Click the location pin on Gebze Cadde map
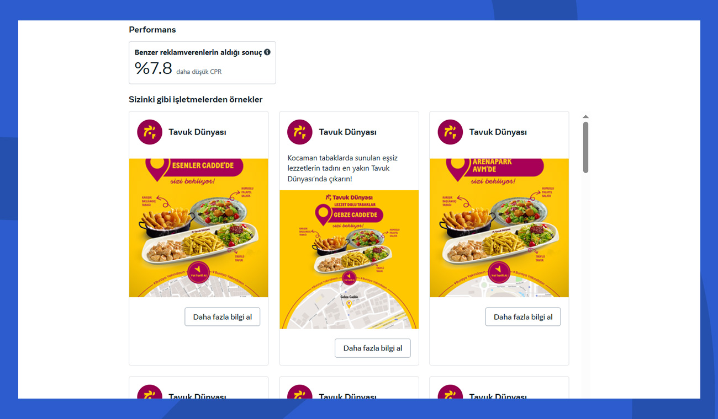The width and height of the screenshot is (718, 419). coord(349,304)
